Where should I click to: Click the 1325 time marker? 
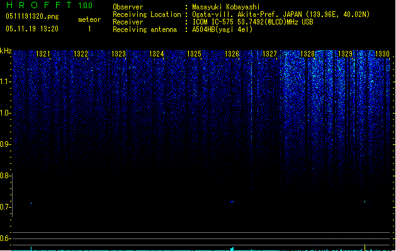click(x=194, y=53)
